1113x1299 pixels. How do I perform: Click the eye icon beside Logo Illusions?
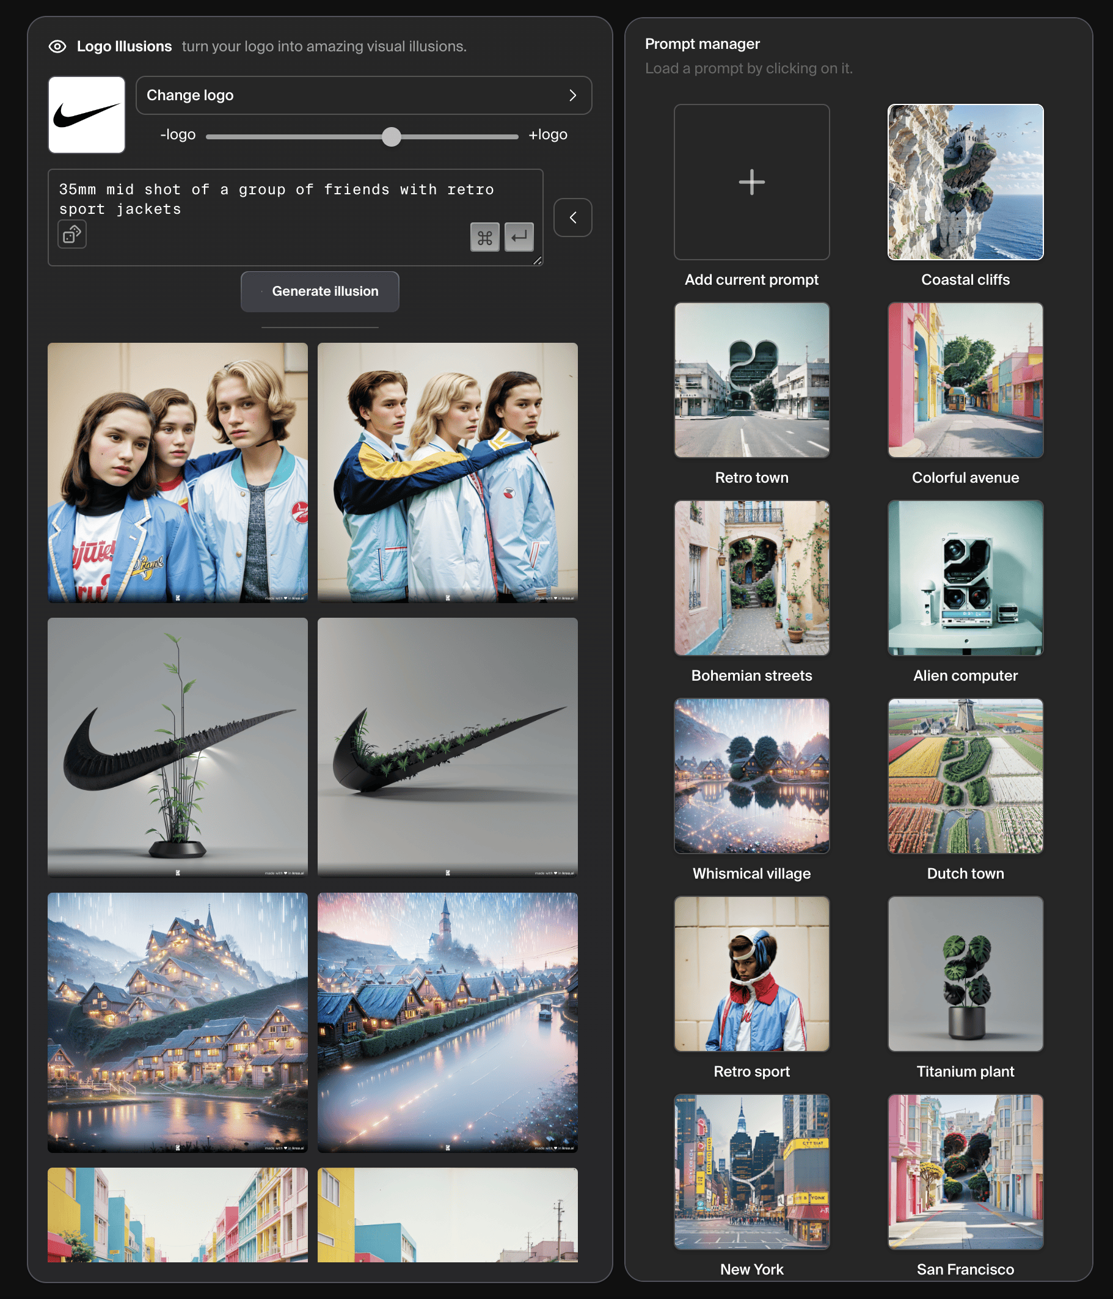[x=57, y=46]
